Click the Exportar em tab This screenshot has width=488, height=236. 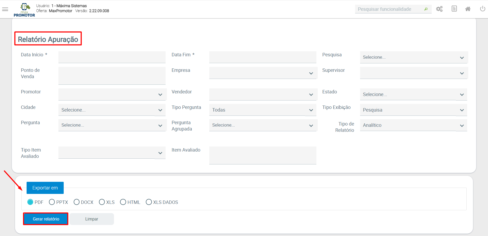[45, 188]
